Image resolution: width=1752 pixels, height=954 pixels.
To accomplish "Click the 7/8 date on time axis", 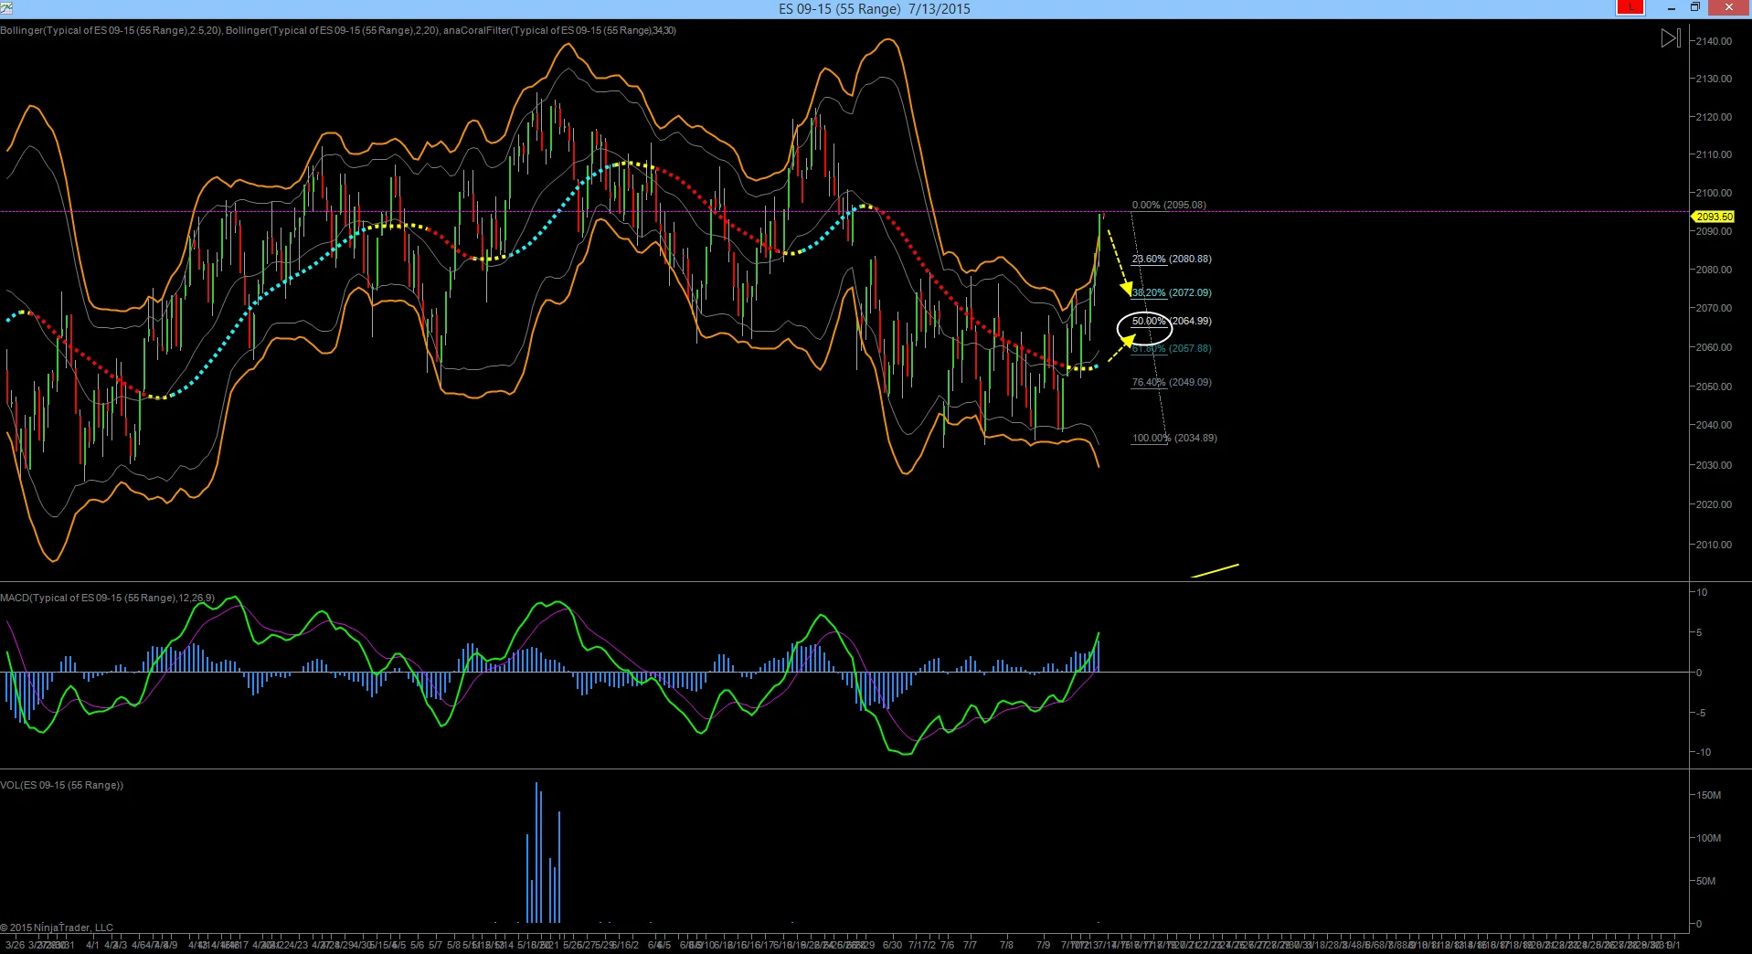I will tap(1006, 945).
